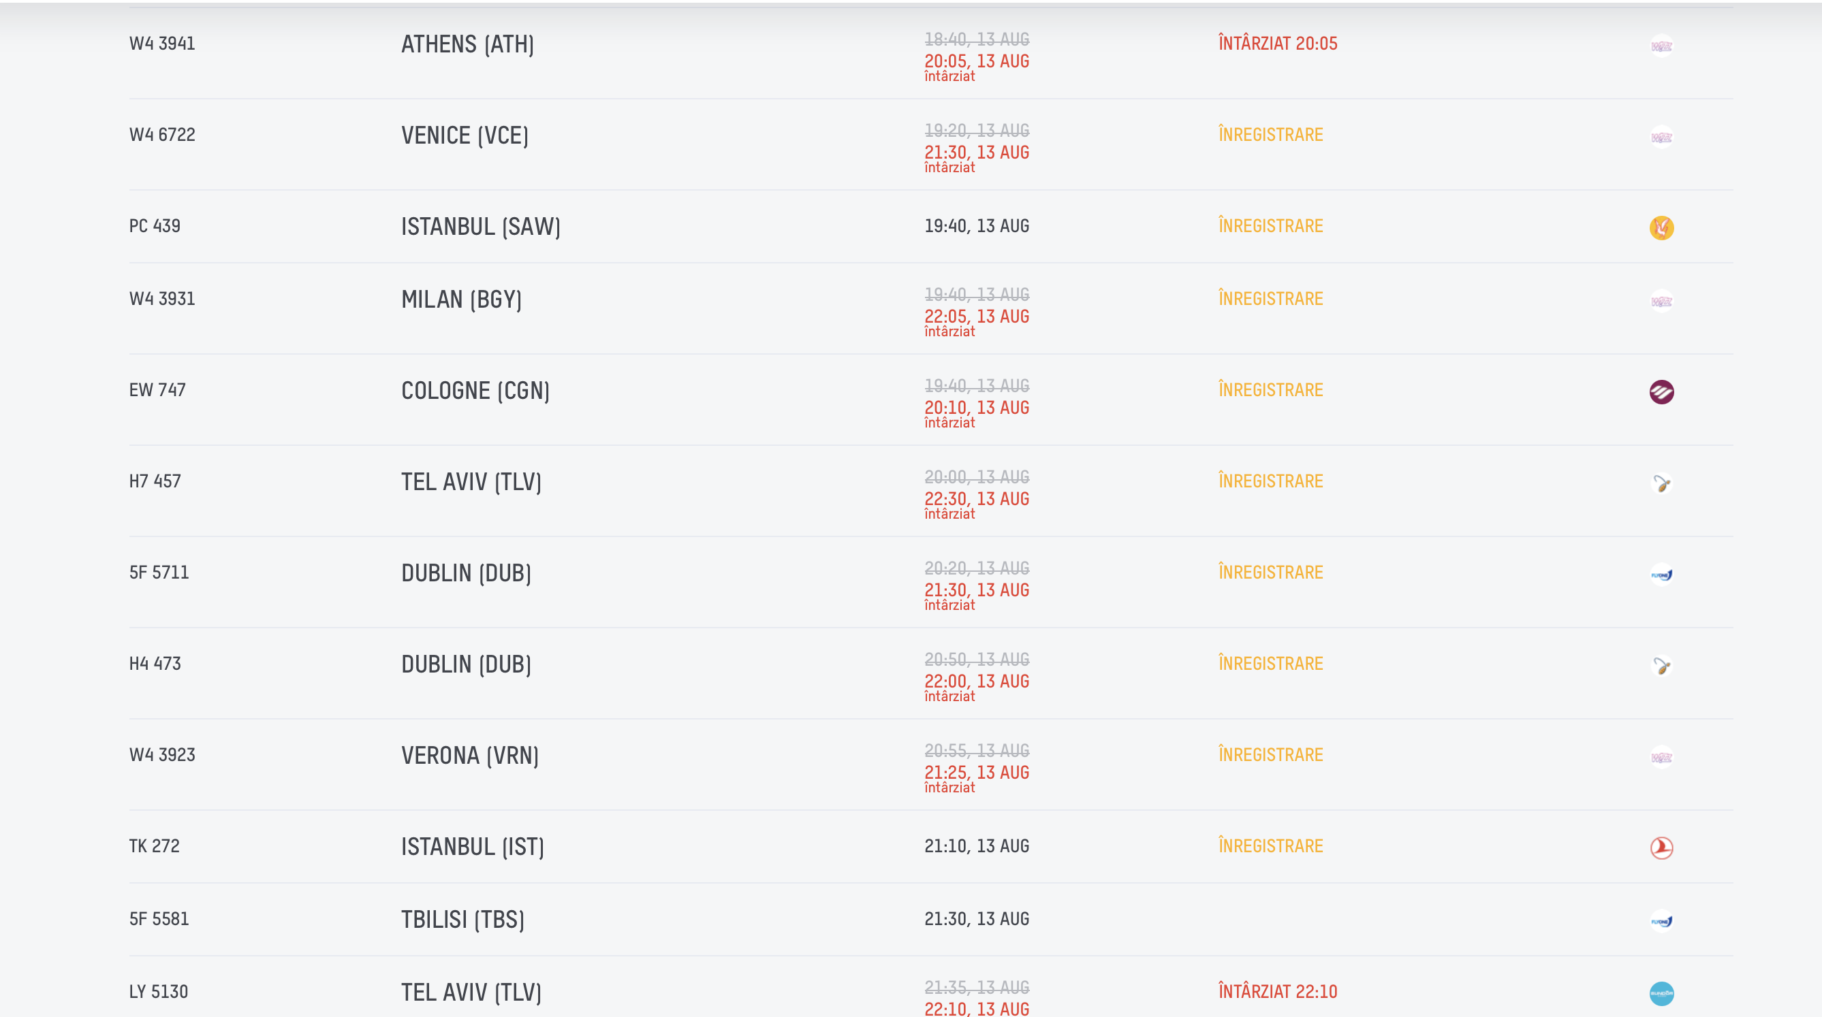This screenshot has width=1822, height=1017.
Task: Click Eurowings logo on Cologne flight row
Action: pyautogui.click(x=1661, y=391)
